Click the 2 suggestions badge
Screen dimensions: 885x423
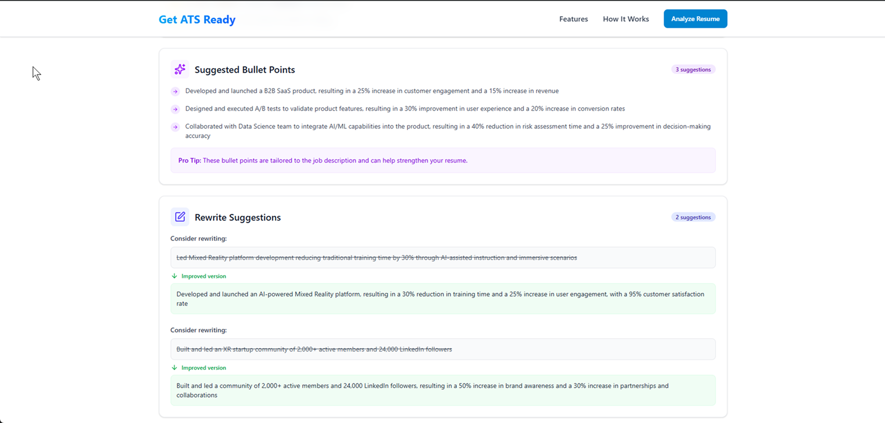(x=693, y=217)
